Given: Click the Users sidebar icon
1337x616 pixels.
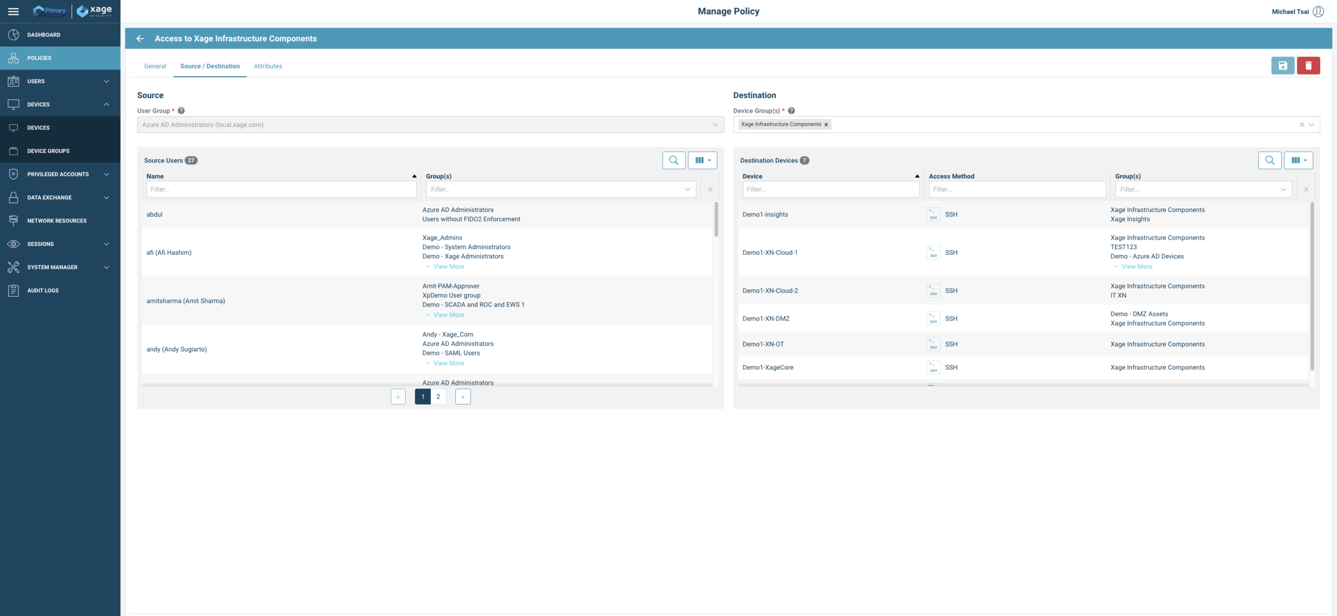Looking at the screenshot, I should tap(14, 81).
